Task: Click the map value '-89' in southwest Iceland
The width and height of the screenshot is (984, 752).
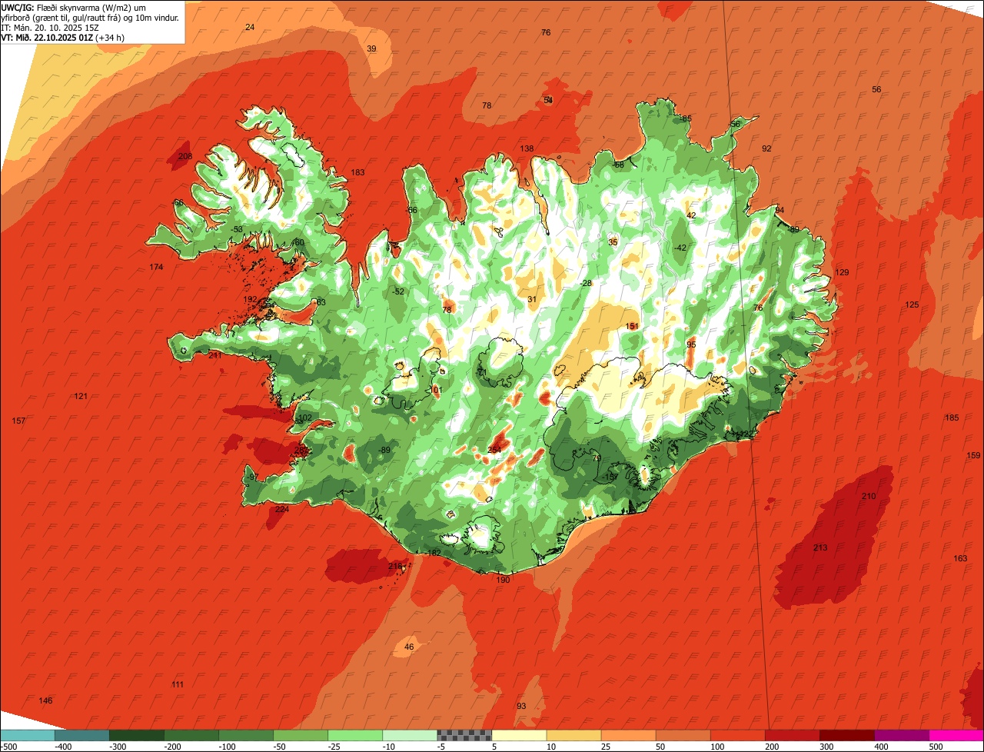Action: pyautogui.click(x=384, y=450)
